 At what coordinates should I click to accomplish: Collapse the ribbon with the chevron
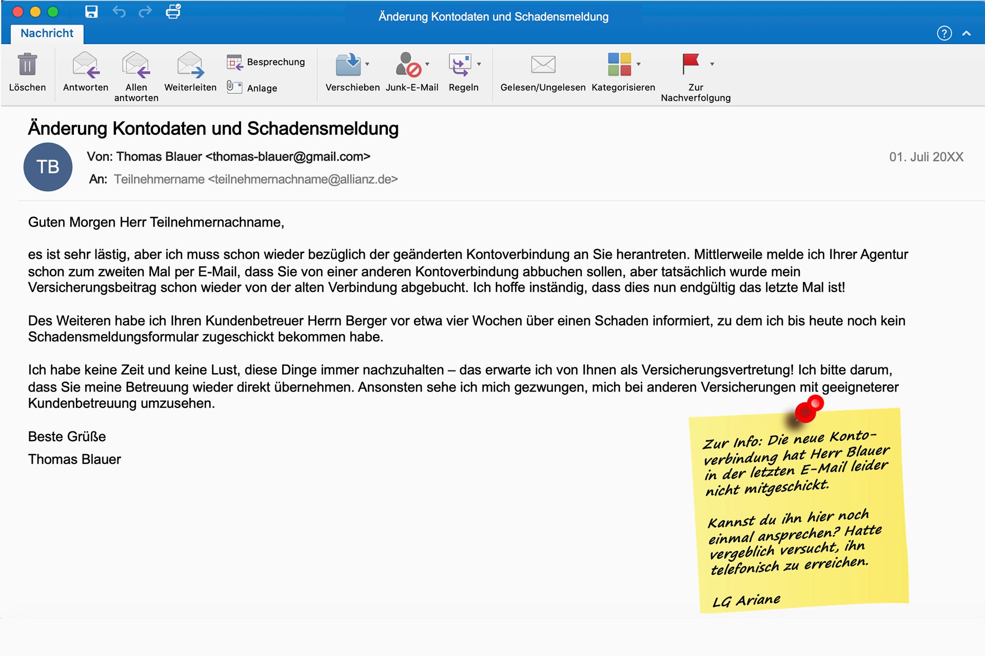pos(967,33)
